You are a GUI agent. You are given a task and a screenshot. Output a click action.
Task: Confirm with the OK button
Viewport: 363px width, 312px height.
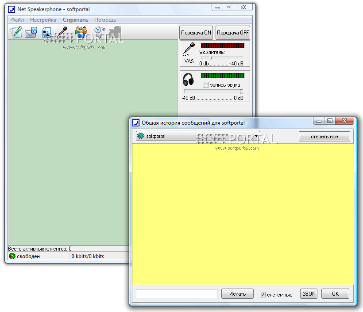pyautogui.click(x=335, y=294)
